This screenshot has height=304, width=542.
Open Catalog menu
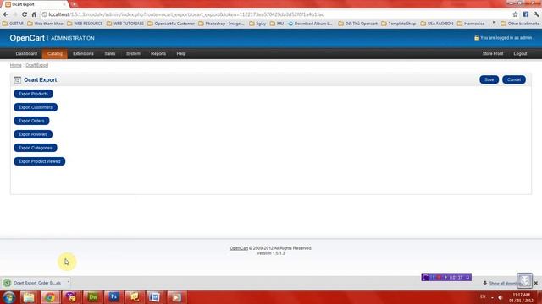pos(55,54)
